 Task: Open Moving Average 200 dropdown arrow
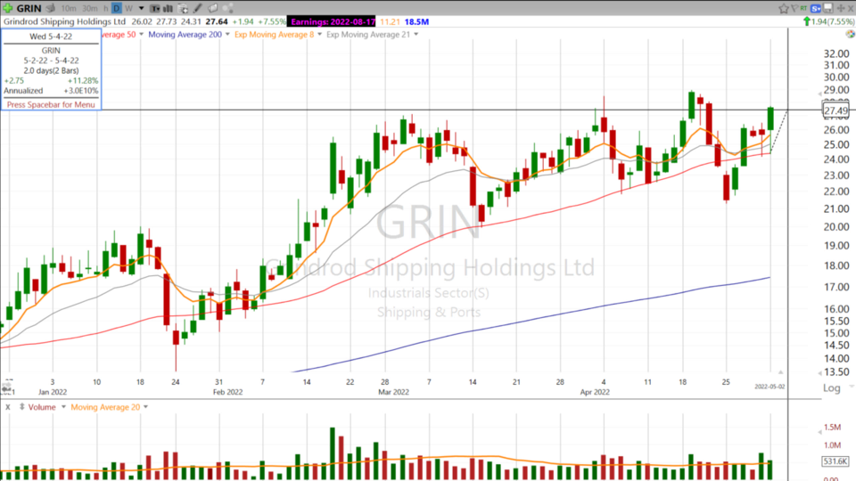pyautogui.click(x=227, y=35)
